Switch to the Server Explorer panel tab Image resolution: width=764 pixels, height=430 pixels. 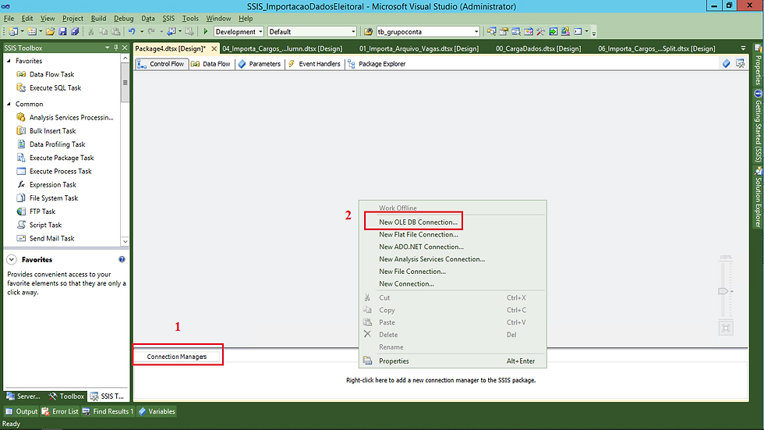[x=23, y=396]
